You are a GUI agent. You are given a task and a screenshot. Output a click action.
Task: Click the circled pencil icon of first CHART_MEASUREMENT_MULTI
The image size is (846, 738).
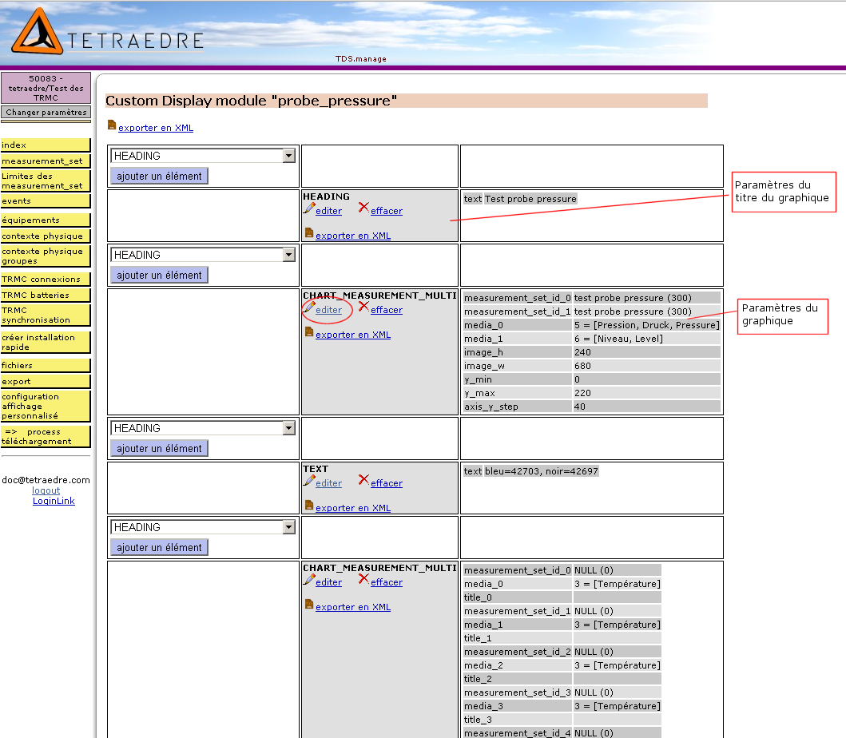pos(308,307)
